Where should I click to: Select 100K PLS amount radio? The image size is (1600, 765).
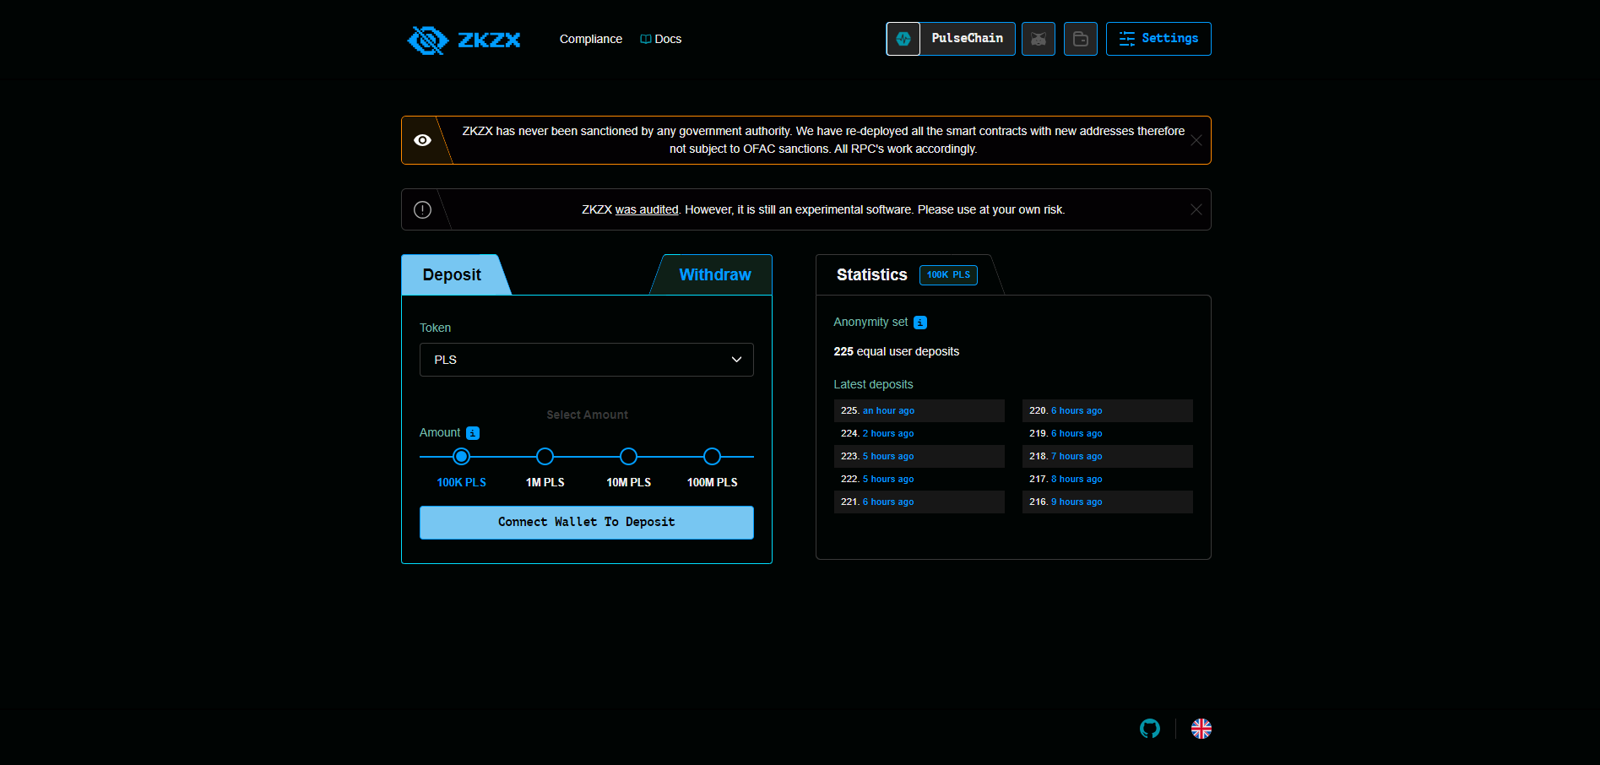point(461,457)
